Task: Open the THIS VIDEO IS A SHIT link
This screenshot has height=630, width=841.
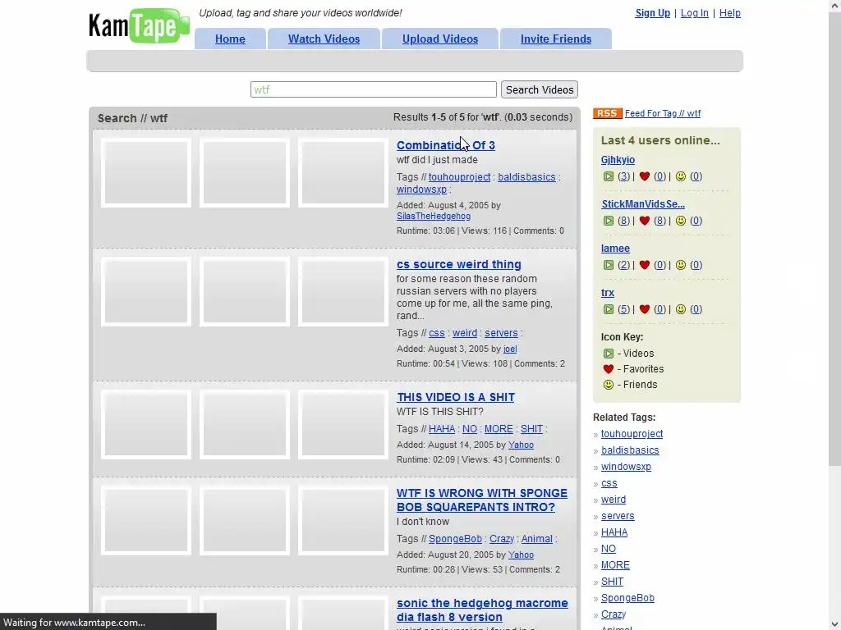Action: (x=456, y=398)
